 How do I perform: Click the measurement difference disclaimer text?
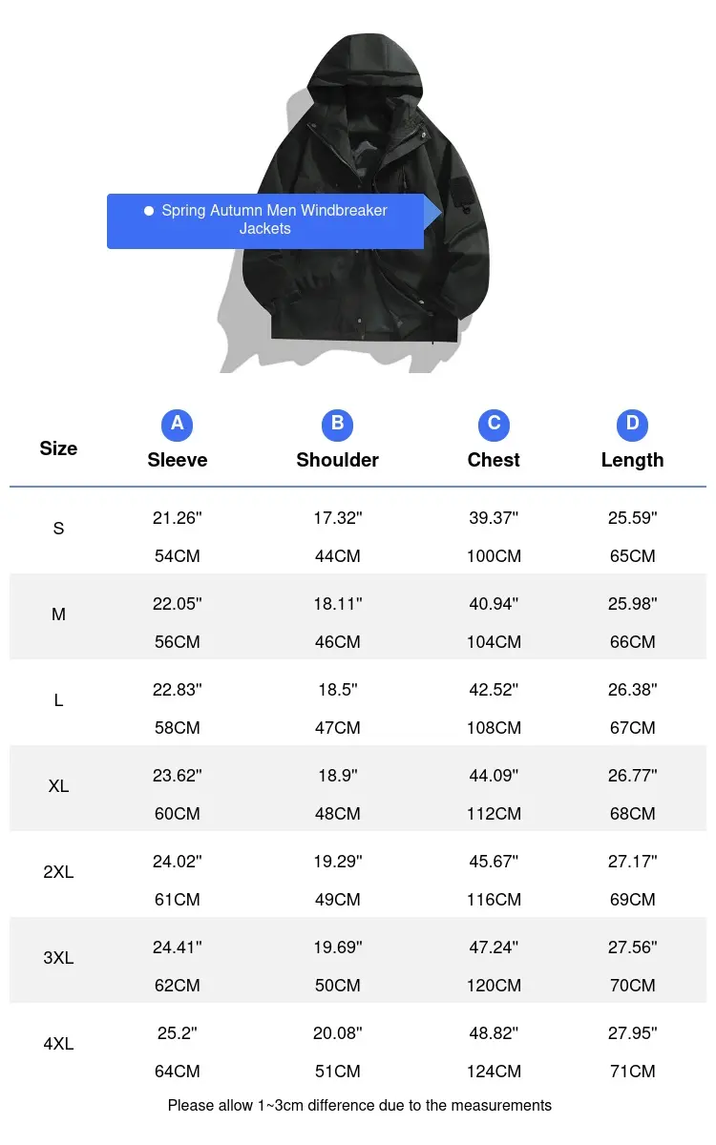click(x=360, y=1106)
